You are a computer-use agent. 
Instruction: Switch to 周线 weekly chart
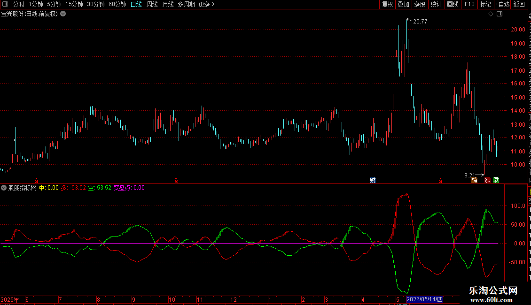tap(152, 4)
